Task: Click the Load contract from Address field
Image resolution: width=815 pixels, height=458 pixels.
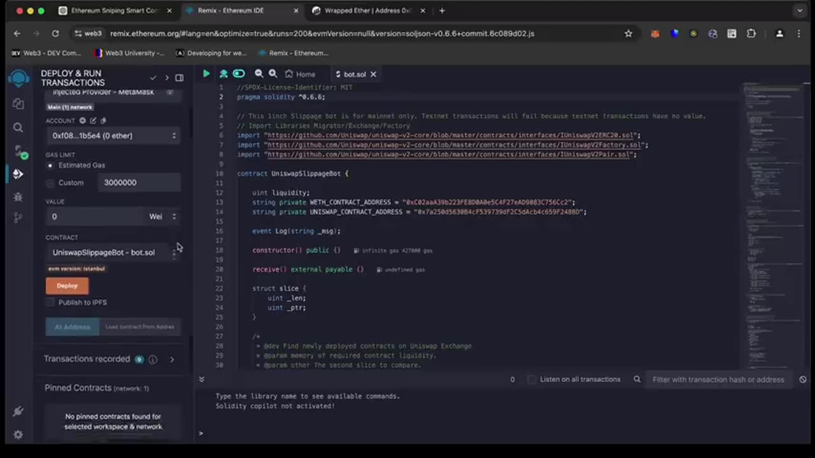Action: click(x=140, y=327)
